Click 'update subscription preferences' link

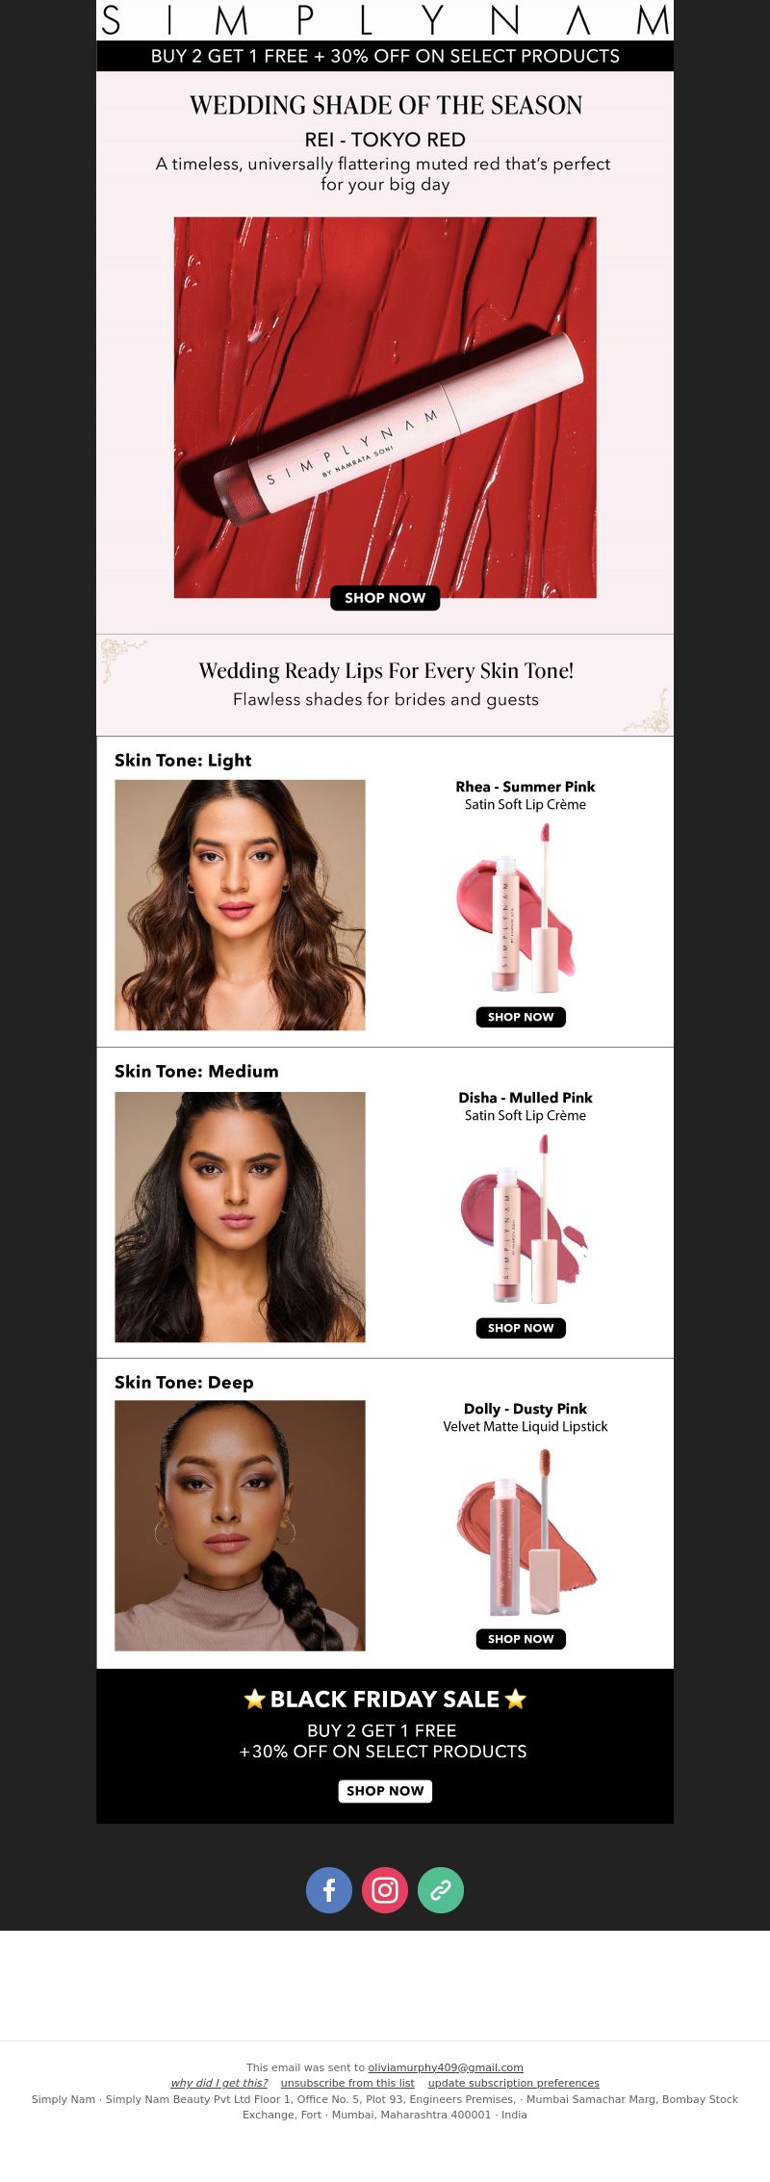(514, 2083)
